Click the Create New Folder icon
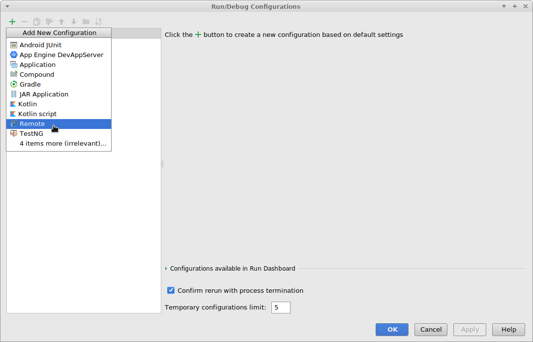 [x=86, y=22]
